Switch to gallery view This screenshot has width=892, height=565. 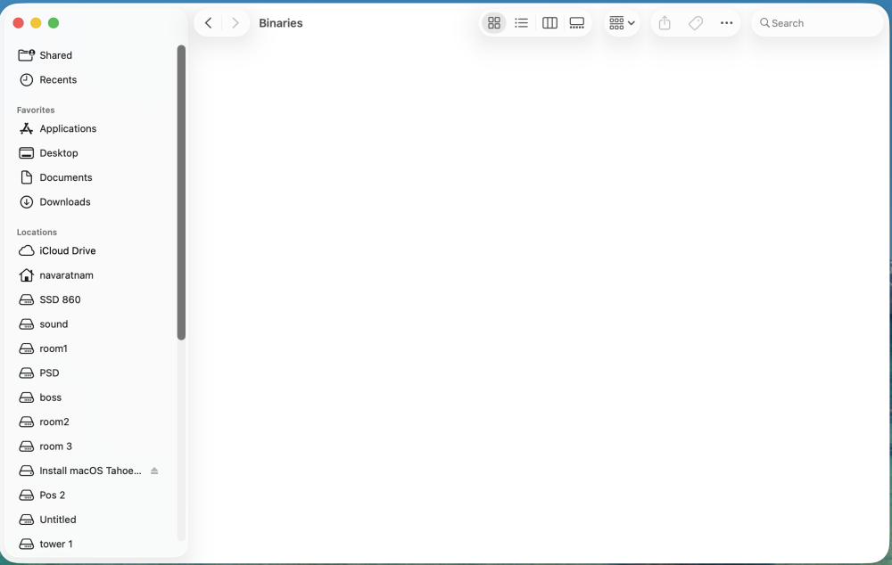577,23
